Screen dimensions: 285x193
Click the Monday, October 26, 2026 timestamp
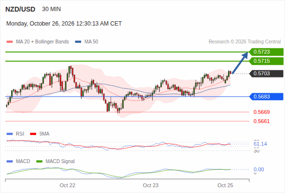(x=64, y=24)
